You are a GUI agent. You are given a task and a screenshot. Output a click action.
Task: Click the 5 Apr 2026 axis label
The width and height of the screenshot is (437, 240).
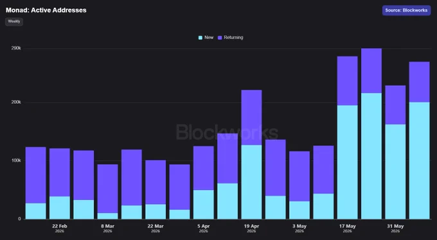pyautogui.click(x=204, y=228)
